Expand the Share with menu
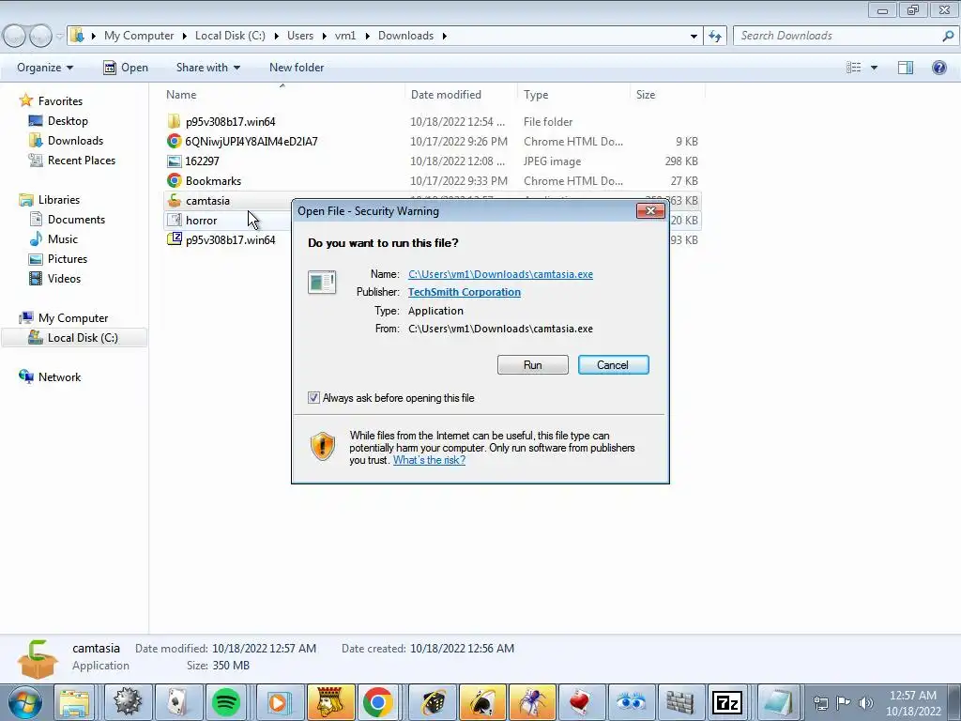961x721 pixels. 207,68
